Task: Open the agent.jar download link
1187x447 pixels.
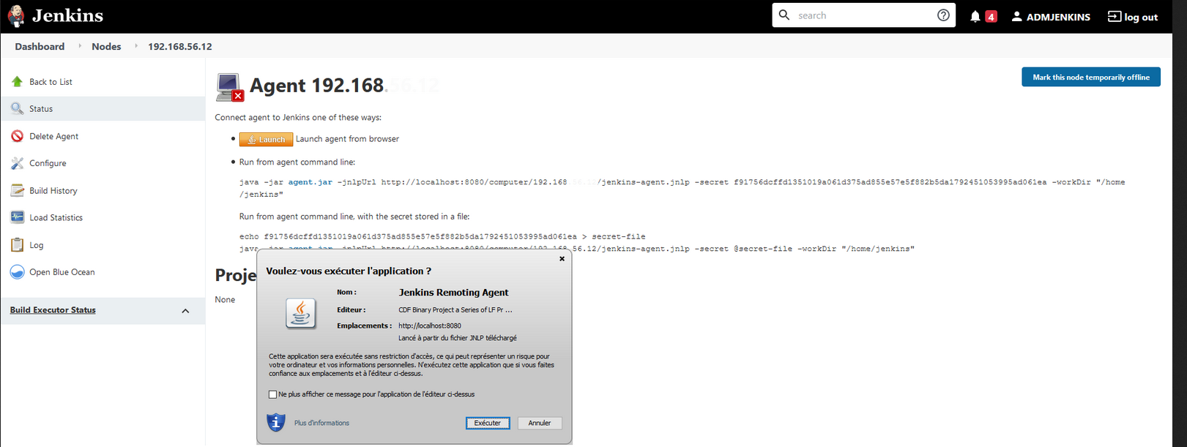Action: (310, 182)
